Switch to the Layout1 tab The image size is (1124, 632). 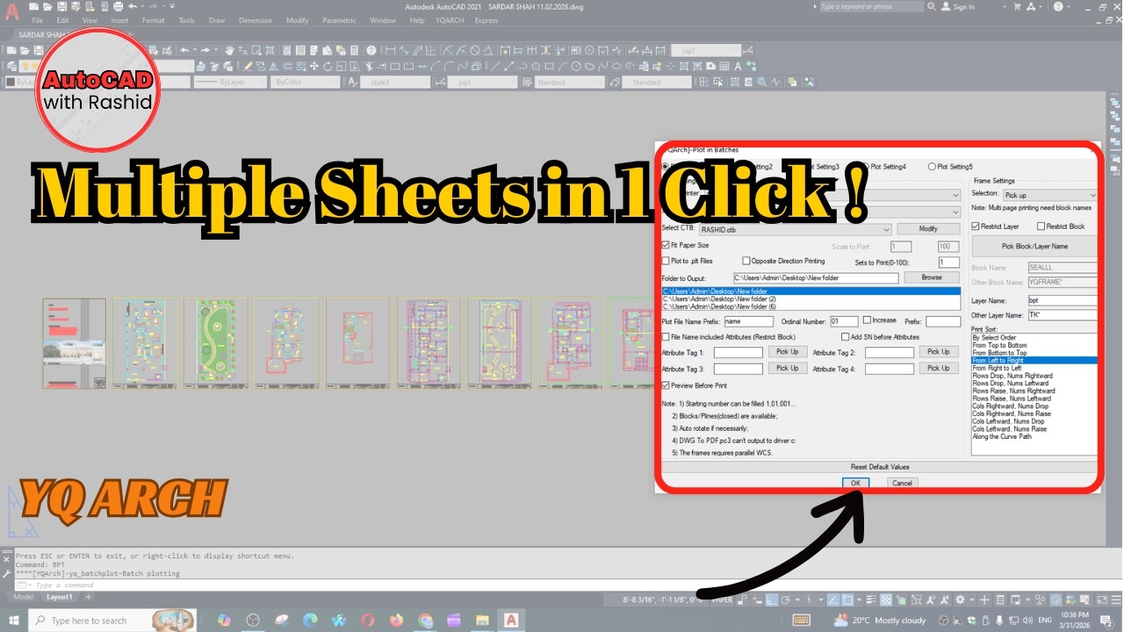click(60, 597)
